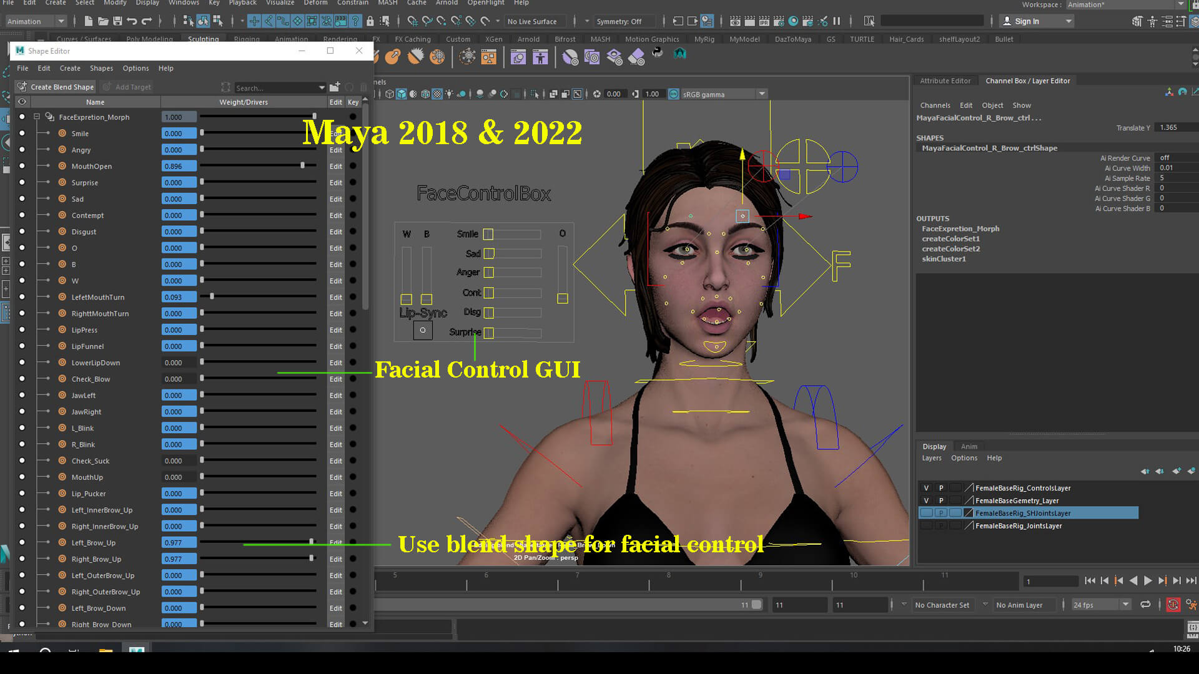Viewport: 1199px width, 674px height.
Task: Open the sRGB gamma view transform dropdown
Action: [762, 94]
